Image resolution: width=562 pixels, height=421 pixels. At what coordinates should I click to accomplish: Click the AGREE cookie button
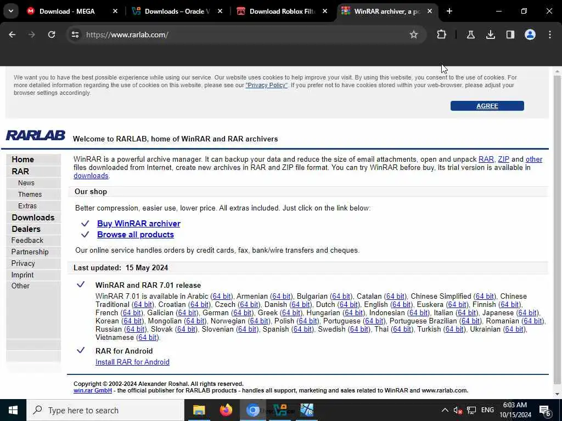pos(487,106)
